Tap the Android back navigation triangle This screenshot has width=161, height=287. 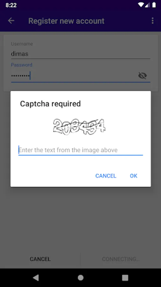[x=36, y=278]
